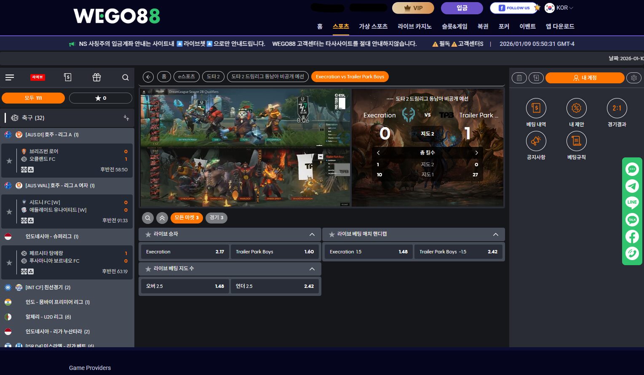Open the bet slip receipt icon in sidebar

coord(67,77)
